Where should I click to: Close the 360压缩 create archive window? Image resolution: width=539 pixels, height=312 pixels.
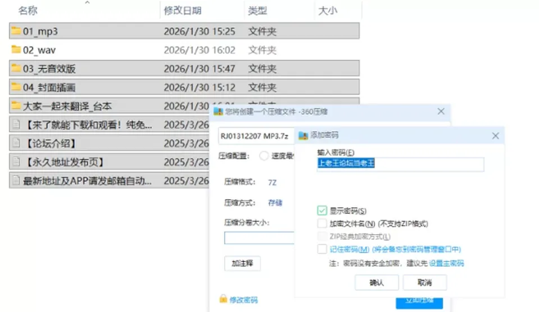click(441, 111)
